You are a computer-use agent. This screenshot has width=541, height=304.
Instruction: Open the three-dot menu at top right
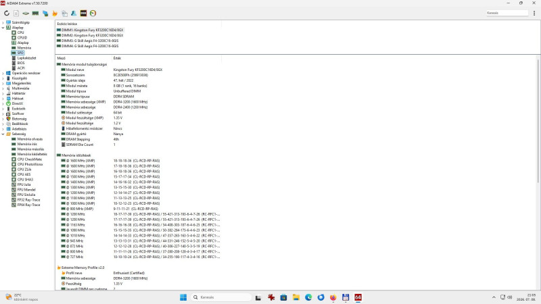click(534, 13)
